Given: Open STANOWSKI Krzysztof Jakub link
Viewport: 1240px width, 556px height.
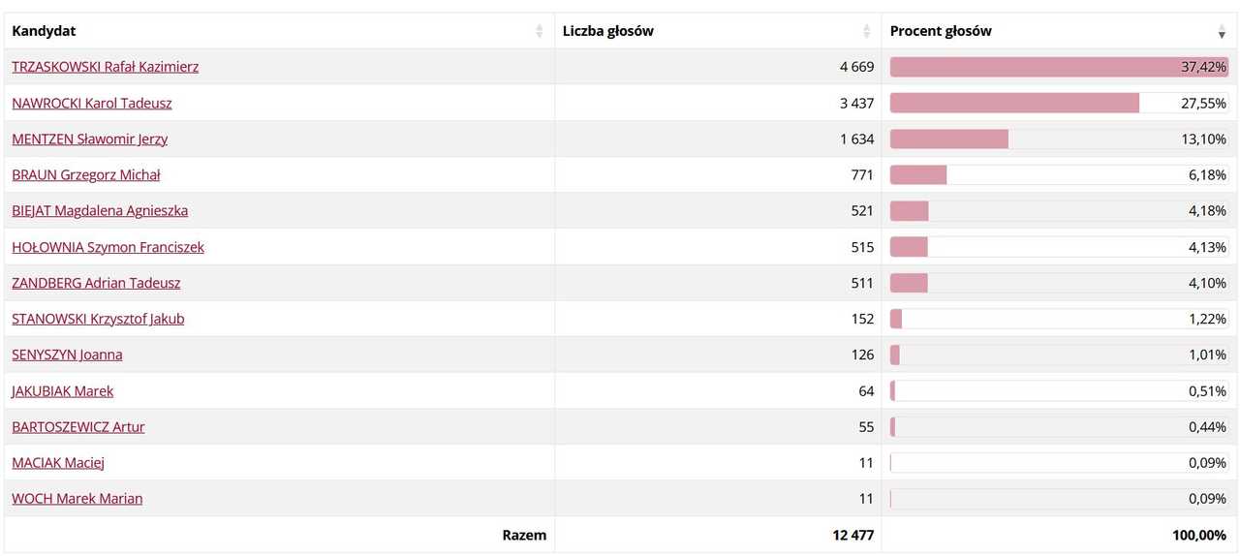Looking at the screenshot, I should click(x=98, y=319).
